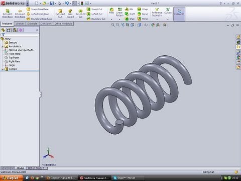
Task: Click the Open file icon
Action: pos(44,3)
